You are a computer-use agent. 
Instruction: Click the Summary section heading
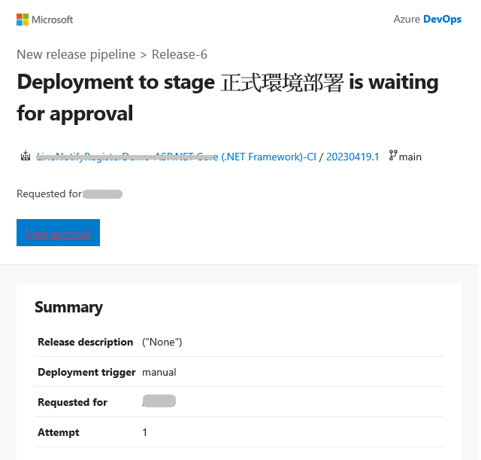[x=68, y=307]
